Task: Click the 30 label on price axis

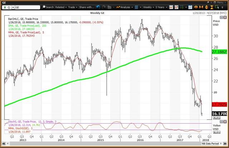Action: pos(216,36)
